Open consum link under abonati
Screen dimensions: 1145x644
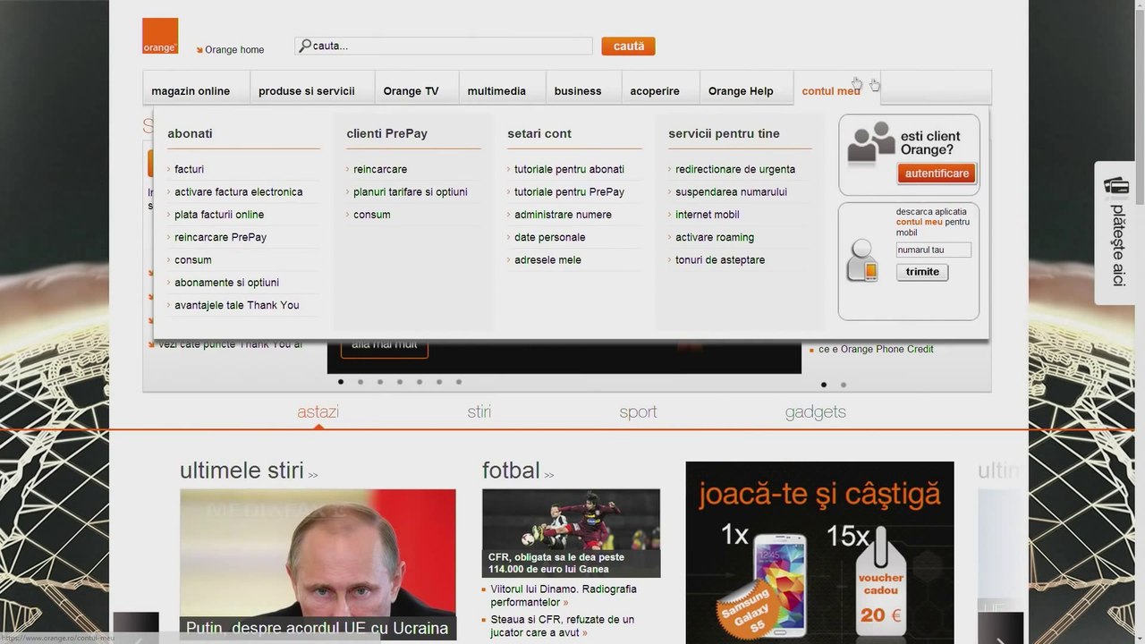193,260
